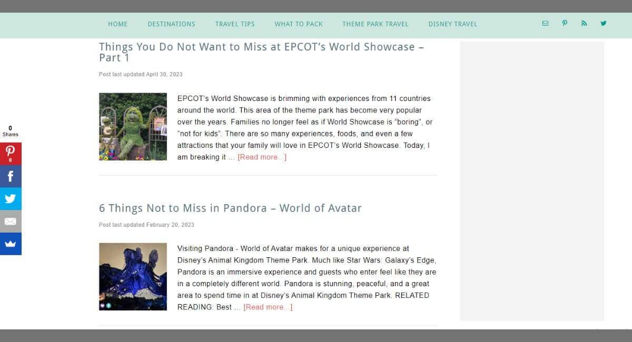Share on Facebook from the side share bar
The width and height of the screenshot is (632, 342).
pos(11,176)
